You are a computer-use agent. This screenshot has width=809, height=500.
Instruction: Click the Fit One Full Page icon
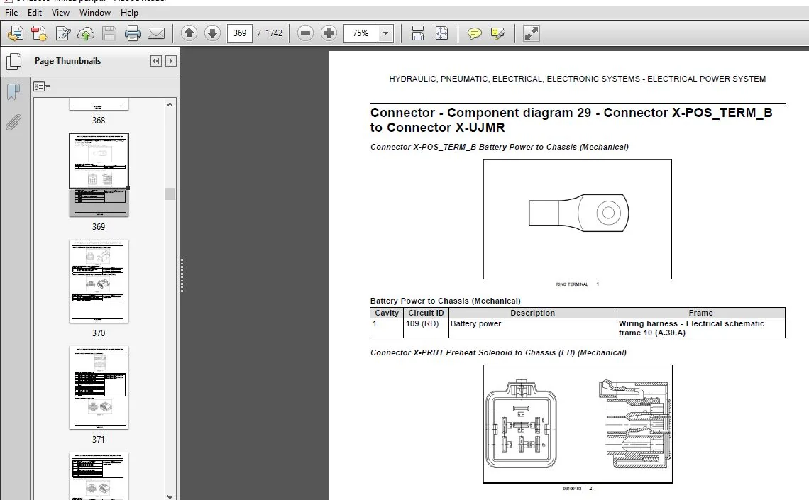click(441, 33)
